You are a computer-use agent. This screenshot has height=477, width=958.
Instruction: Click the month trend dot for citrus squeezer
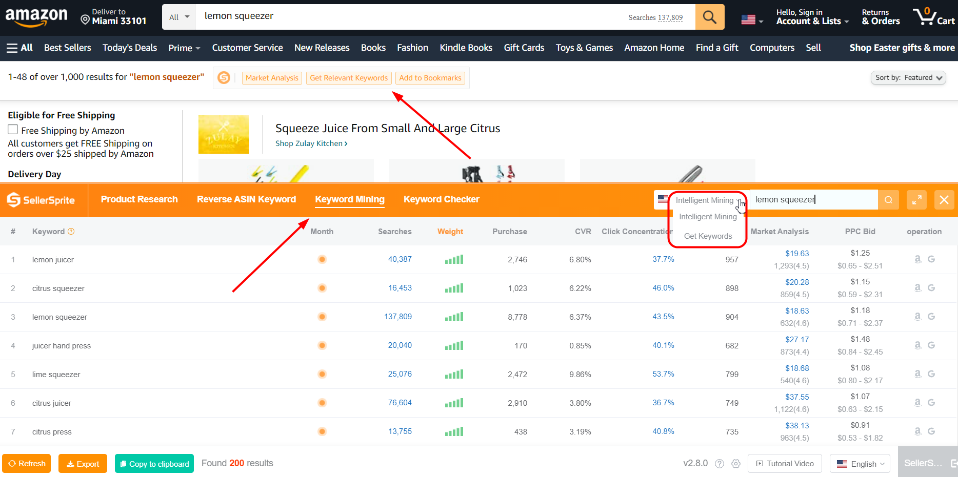point(322,288)
